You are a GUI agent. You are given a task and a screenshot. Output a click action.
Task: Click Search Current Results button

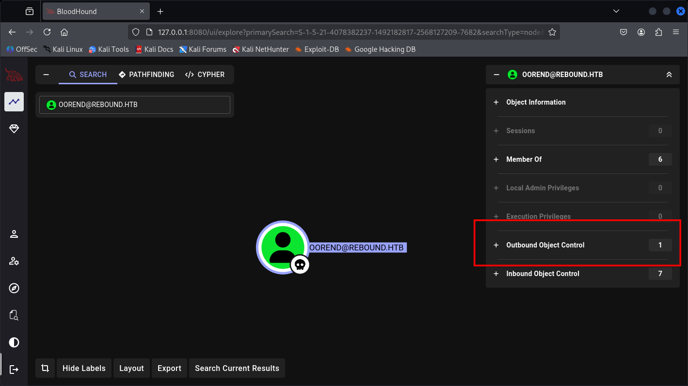pyautogui.click(x=237, y=368)
